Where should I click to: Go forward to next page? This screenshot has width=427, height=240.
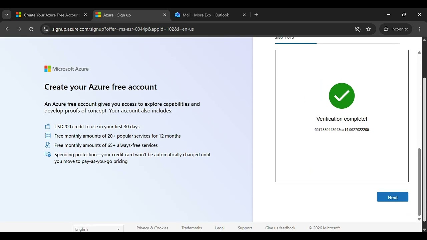click(x=19, y=29)
